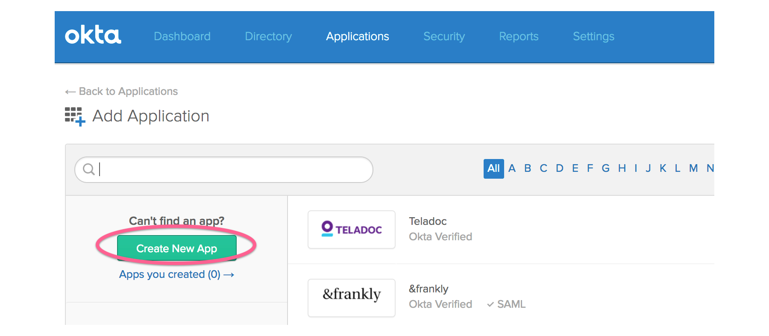769x336 pixels.
Task: Click the search magnifier icon
Action: (88, 169)
